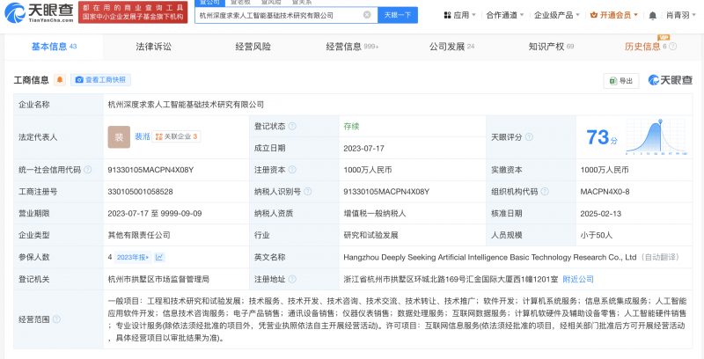704x359 pixels.
Task: Click organization code MACPN4X0-8
Action: (x=605, y=192)
